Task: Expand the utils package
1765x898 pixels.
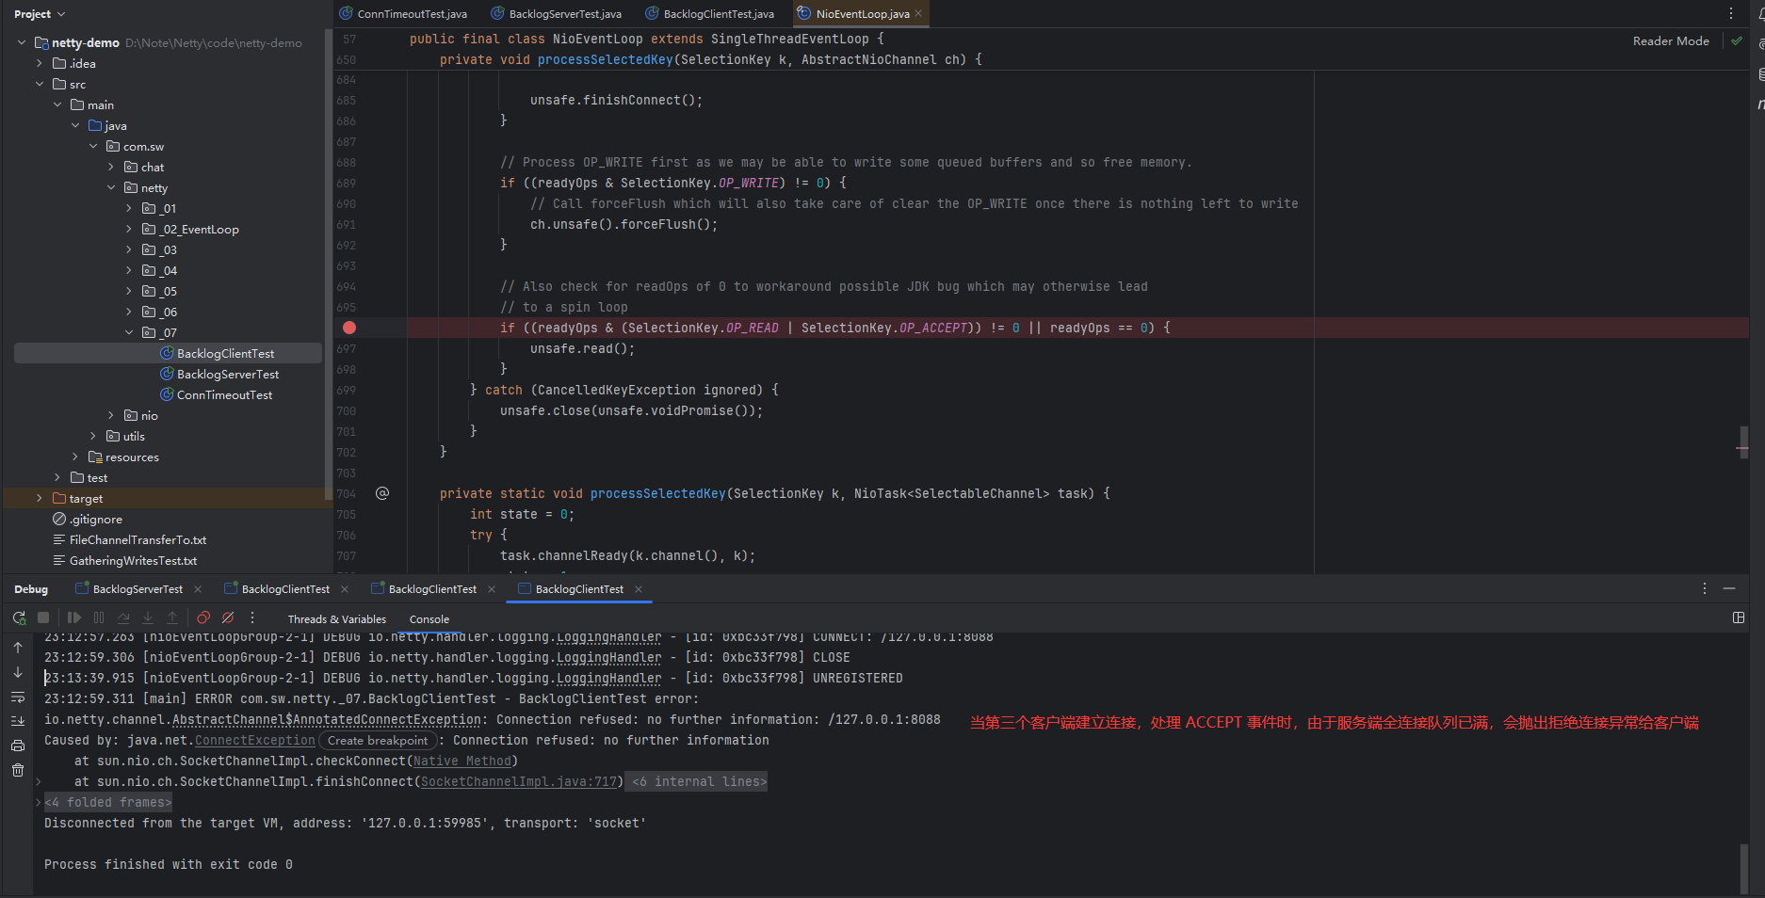Action: pyautogui.click(x=93, y=436)
